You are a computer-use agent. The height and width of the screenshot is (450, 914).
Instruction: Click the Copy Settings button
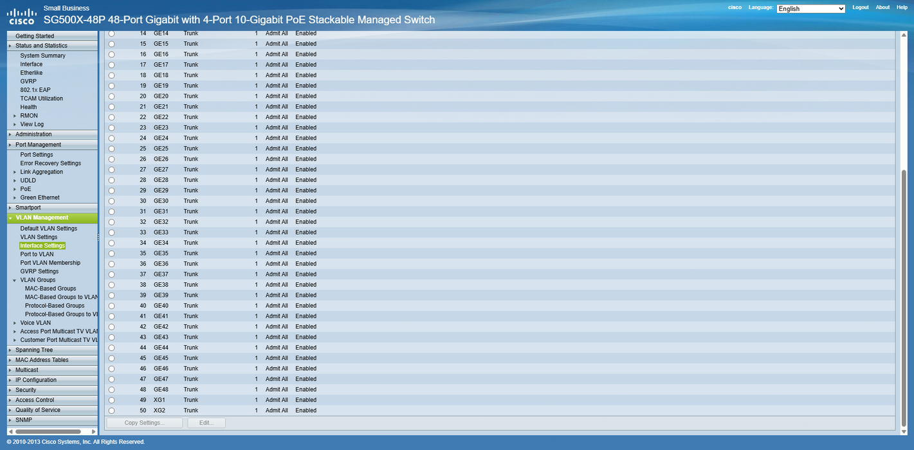pyautogui.click(x=145, y=422)
